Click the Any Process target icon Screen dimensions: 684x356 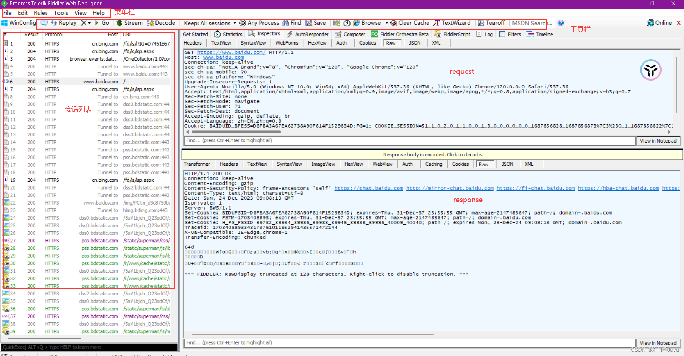pyautogui.click(x=243, y=23)
